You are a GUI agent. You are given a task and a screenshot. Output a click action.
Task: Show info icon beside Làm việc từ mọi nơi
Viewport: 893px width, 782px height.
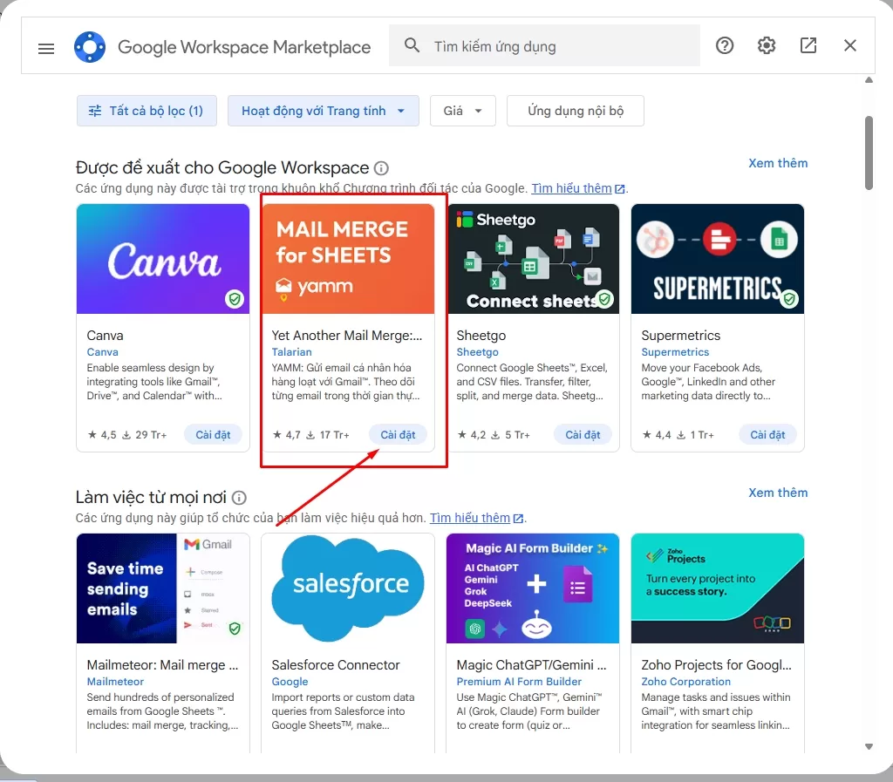pos(239,498)
